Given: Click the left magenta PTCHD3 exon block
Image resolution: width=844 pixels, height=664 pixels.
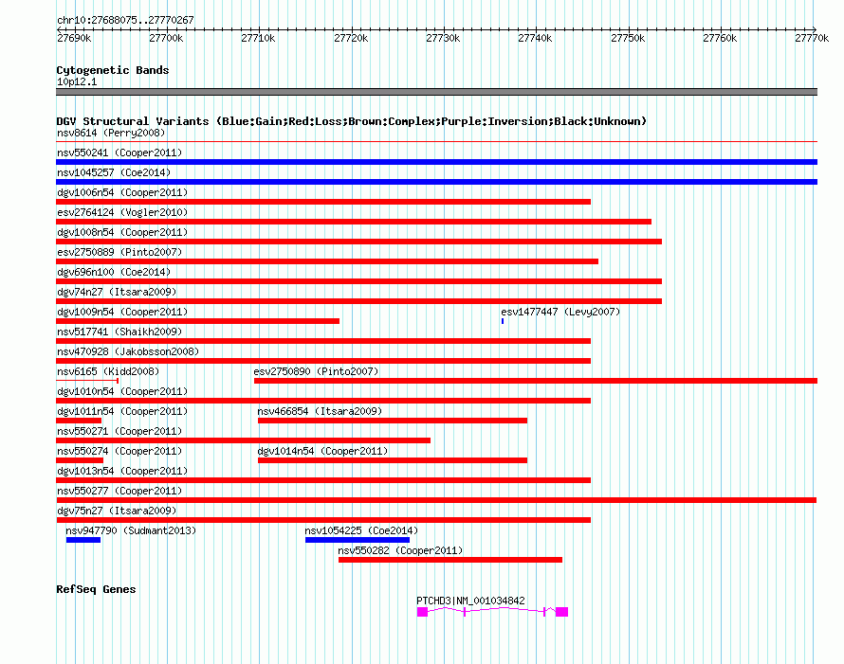Looking at the screenshot, I should click(423, 612).
